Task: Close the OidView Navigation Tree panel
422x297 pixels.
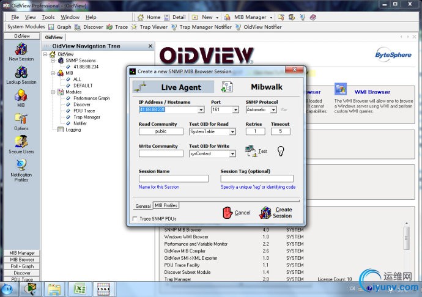Action: (150, 46)
